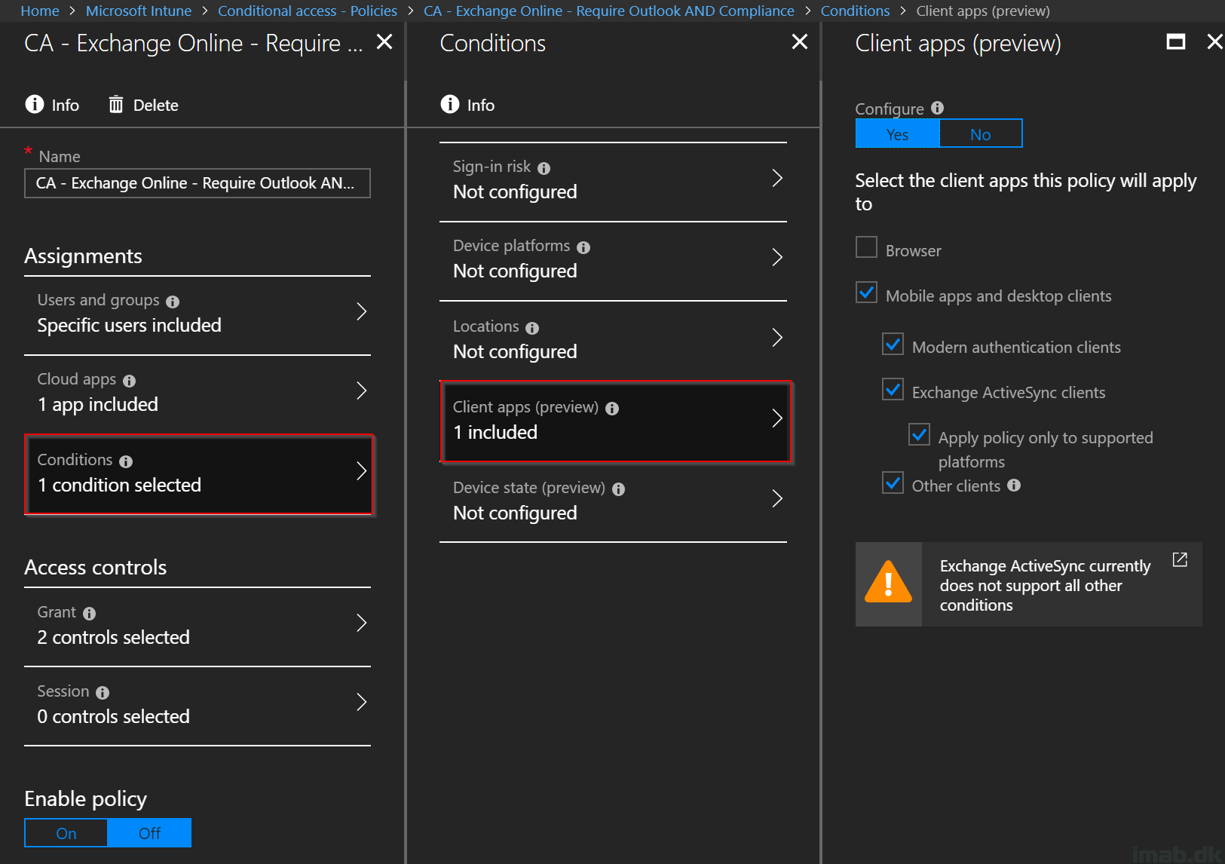Screen dimensions: 1225x864
Task: Open the external link icon in ActiveSync warning
Action: 1180,559
